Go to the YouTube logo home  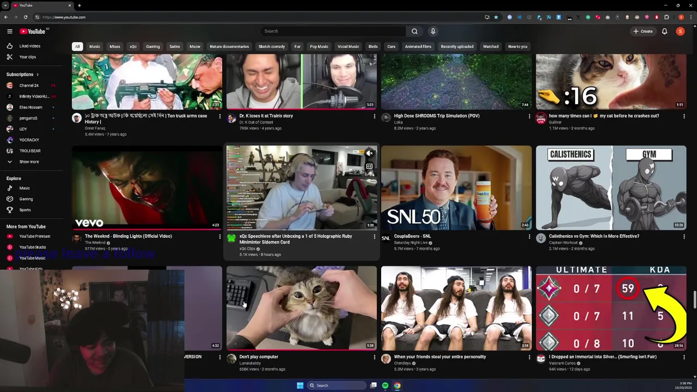tap(33, 31)
